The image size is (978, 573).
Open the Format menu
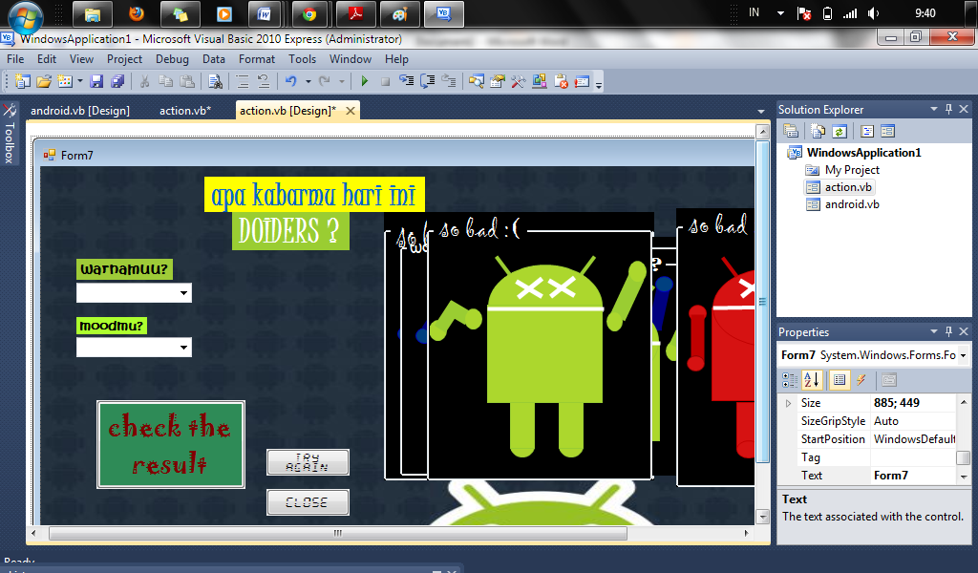pyautogui.click(x=256, y=58)
